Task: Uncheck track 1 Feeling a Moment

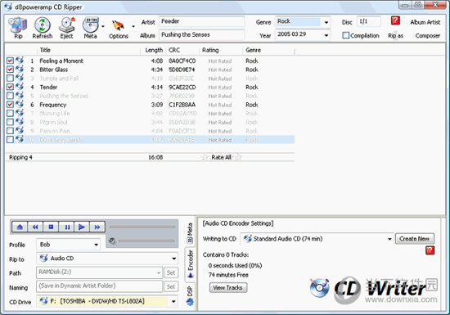Action: click(10, 61)
